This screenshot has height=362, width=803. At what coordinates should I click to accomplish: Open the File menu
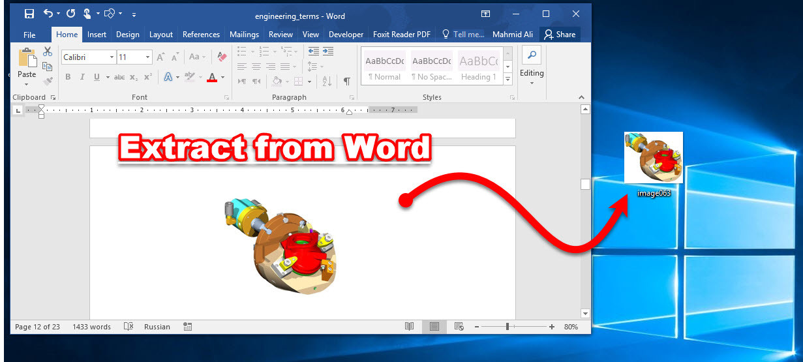(x=29, y=35)
